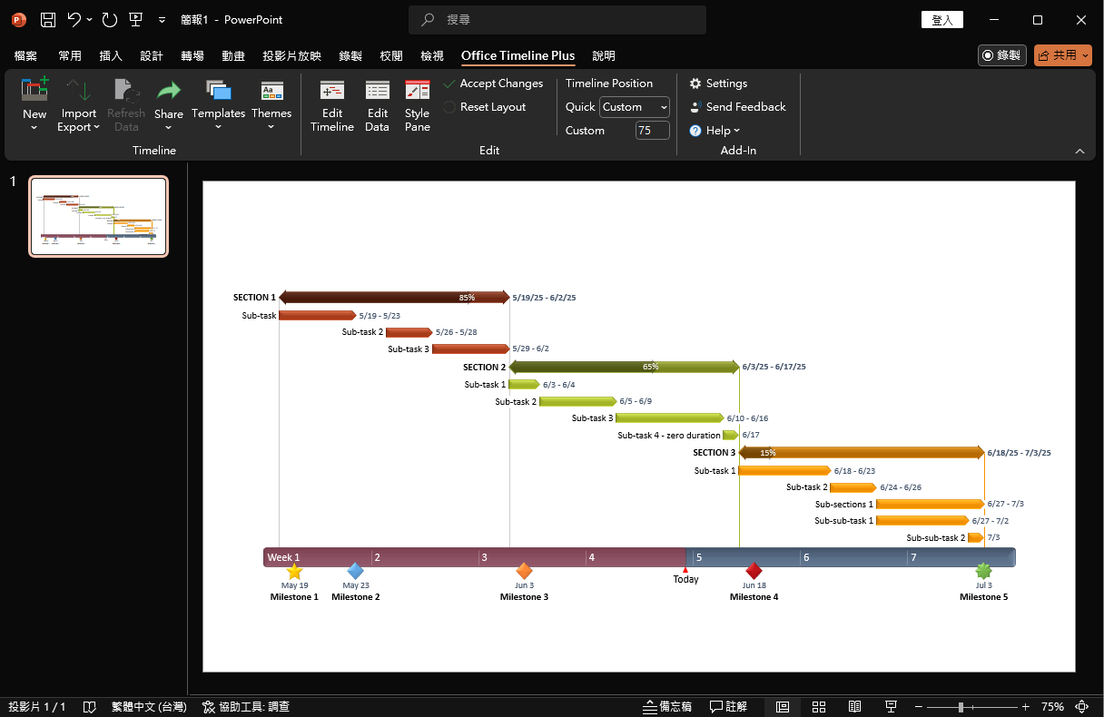The image size is (1104, 717).
Task: Open Office Timeline Settings
Action: 718,83
